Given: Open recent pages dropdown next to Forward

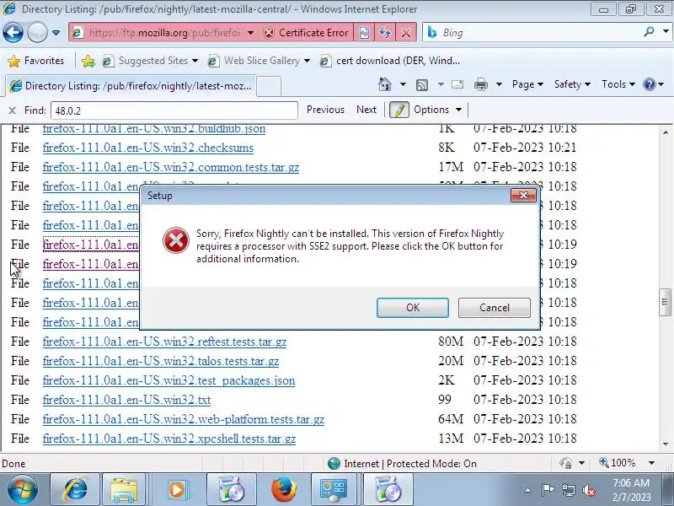Looking at the screenshot, I should point(56,33).
